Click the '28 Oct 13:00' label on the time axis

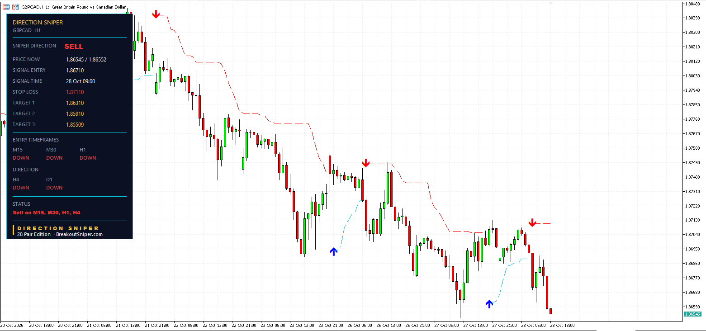[562, 325]
